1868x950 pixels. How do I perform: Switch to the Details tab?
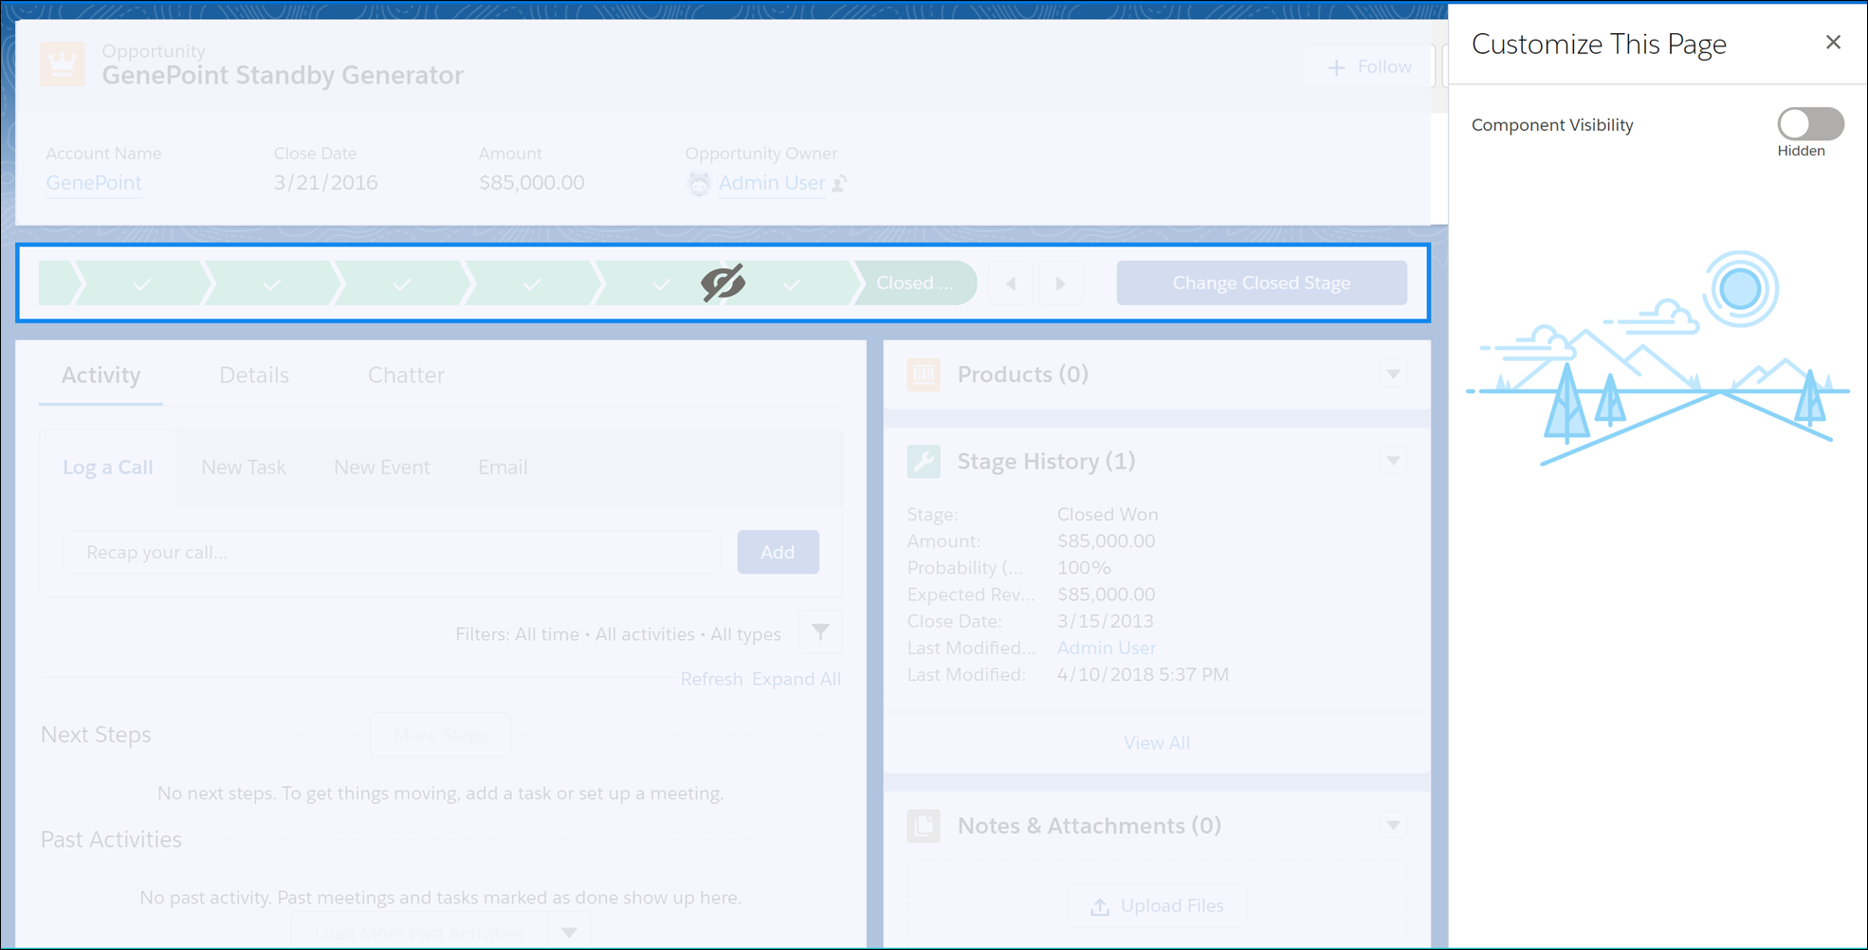254,375
